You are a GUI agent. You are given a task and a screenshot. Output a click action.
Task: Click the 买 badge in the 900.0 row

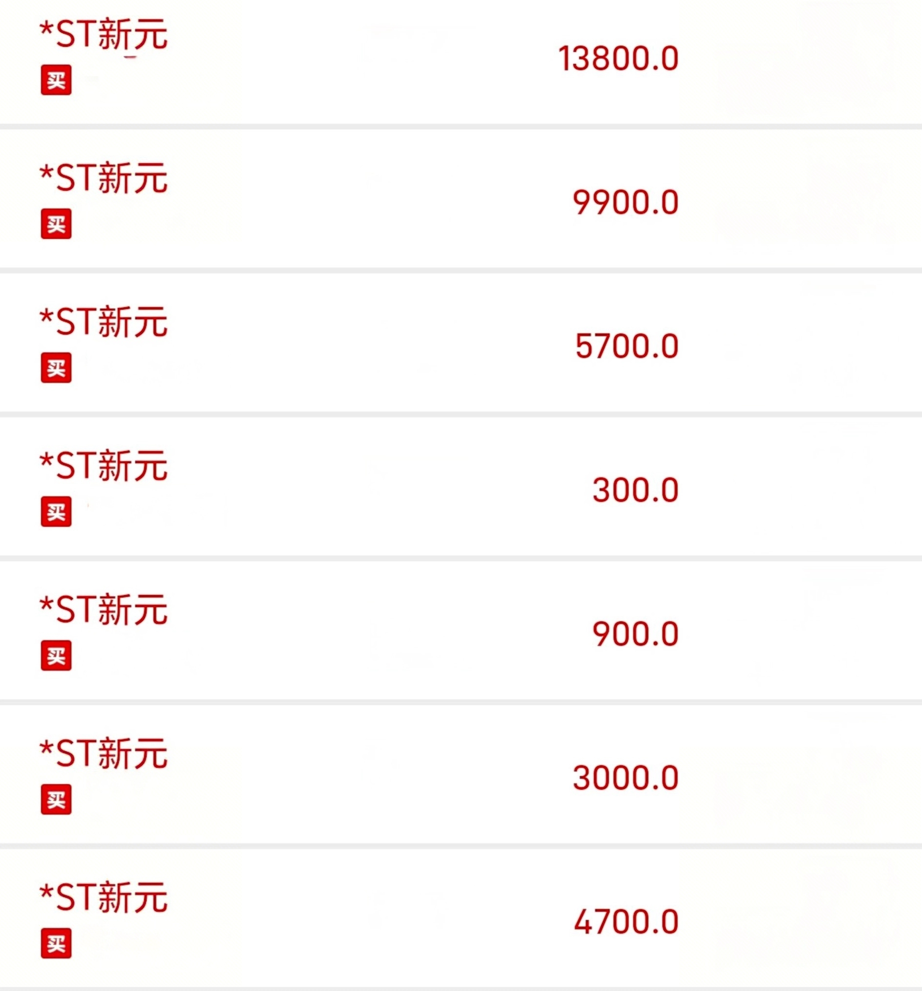(x=56, y=655)
